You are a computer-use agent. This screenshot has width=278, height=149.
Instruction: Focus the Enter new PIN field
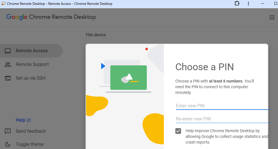(x=223, y=106)
